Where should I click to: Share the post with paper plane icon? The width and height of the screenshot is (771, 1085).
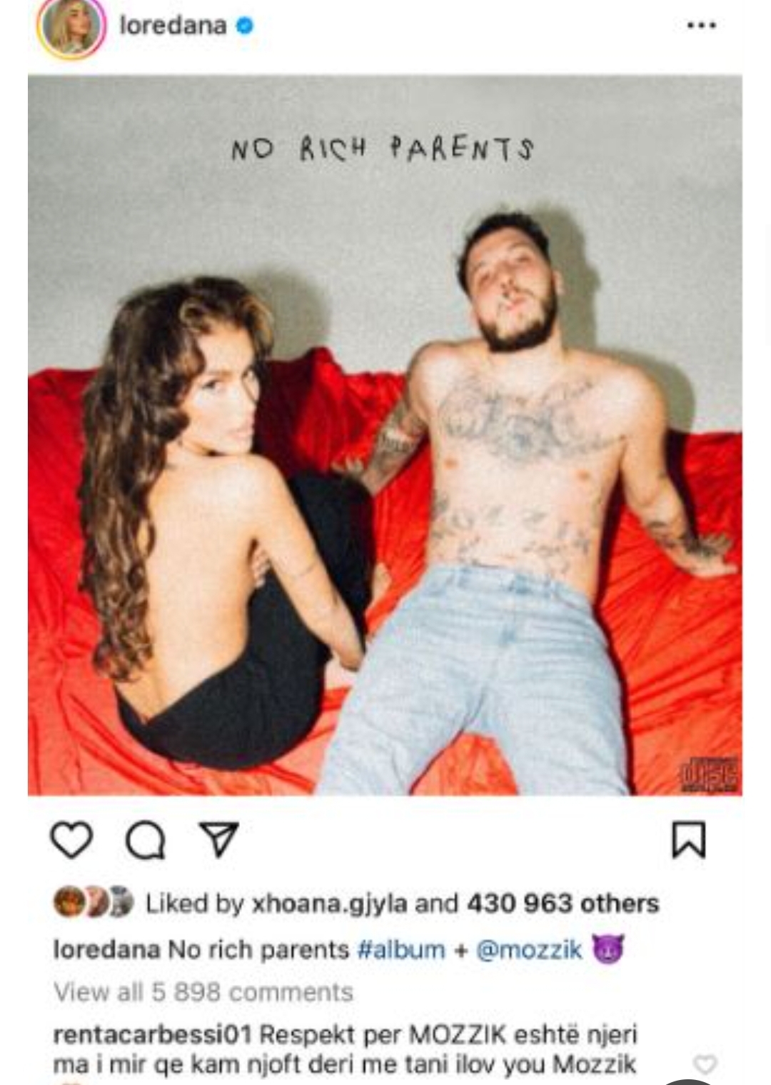(x=218, y=839)
